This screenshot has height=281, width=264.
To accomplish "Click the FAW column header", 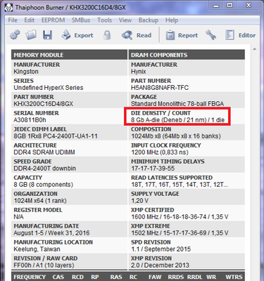I will point(155,277).
